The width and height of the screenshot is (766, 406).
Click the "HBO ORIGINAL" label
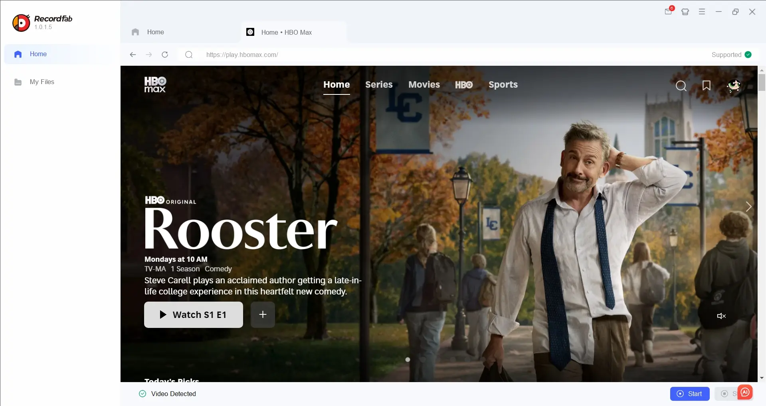(x=170, y=200)
